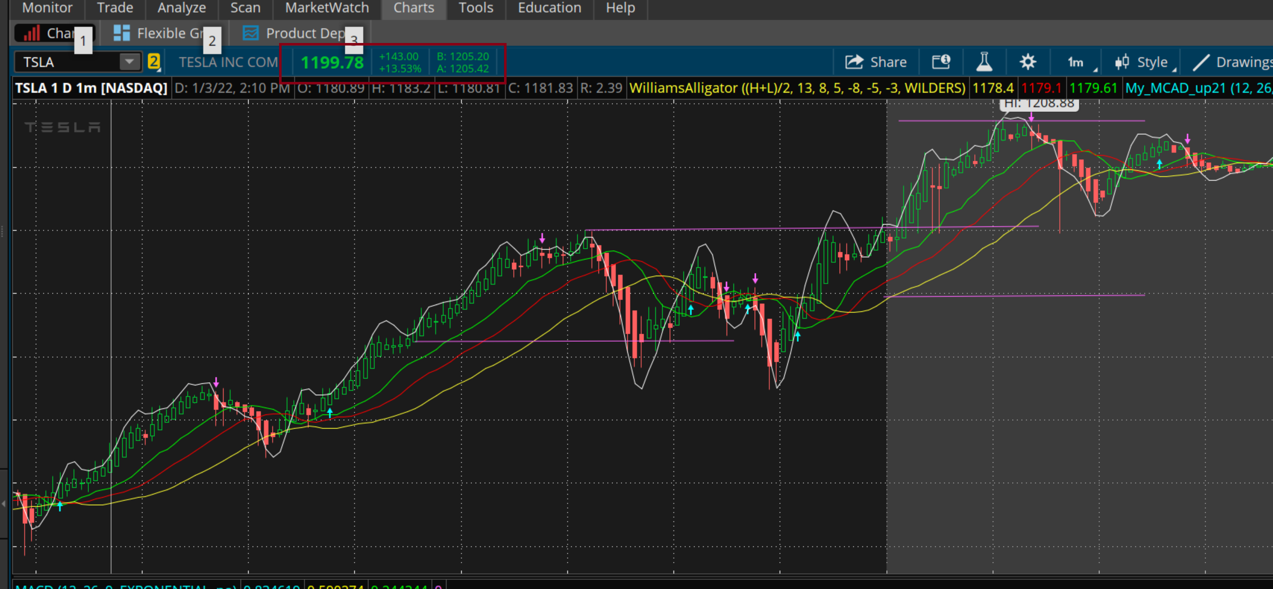Open chart settings gear icon
The image size is (1273, 589).
coord(1027,62)
